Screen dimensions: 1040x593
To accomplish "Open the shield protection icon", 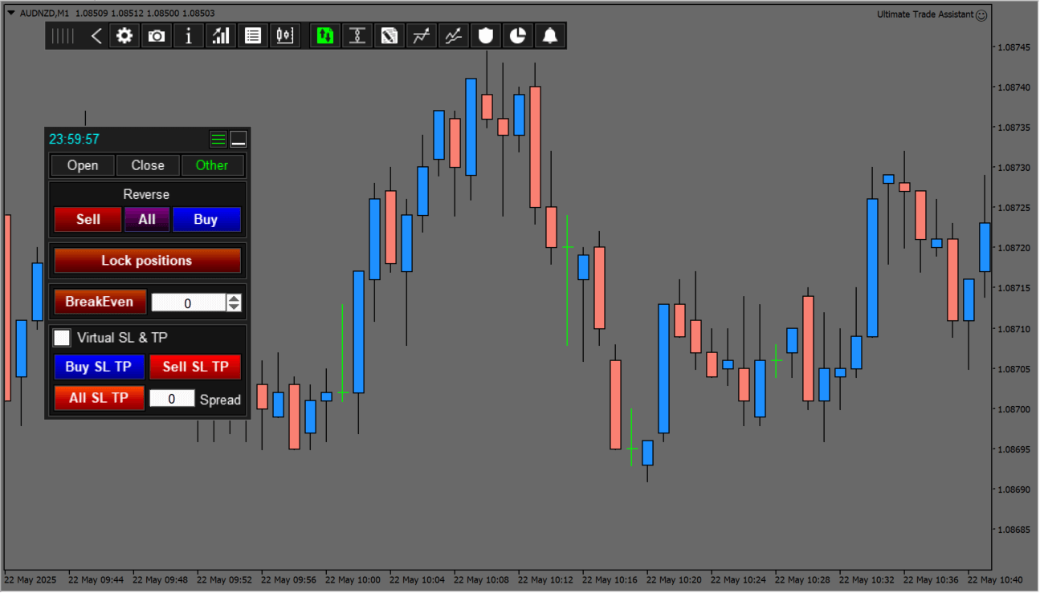I will (486, 36).
